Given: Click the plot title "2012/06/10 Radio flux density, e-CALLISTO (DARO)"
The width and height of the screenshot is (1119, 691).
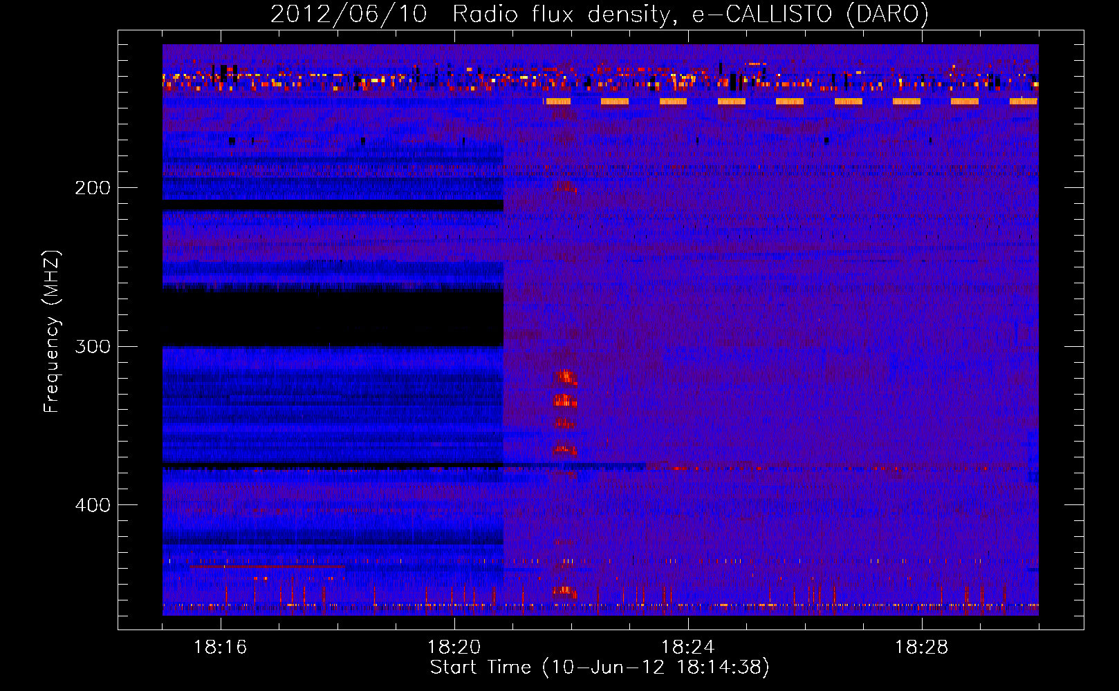Looking at the screenshot, I should 600,14.
